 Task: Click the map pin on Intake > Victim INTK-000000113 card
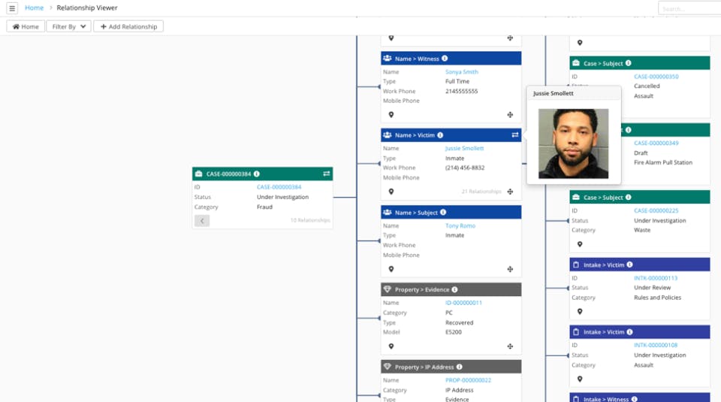580,311
